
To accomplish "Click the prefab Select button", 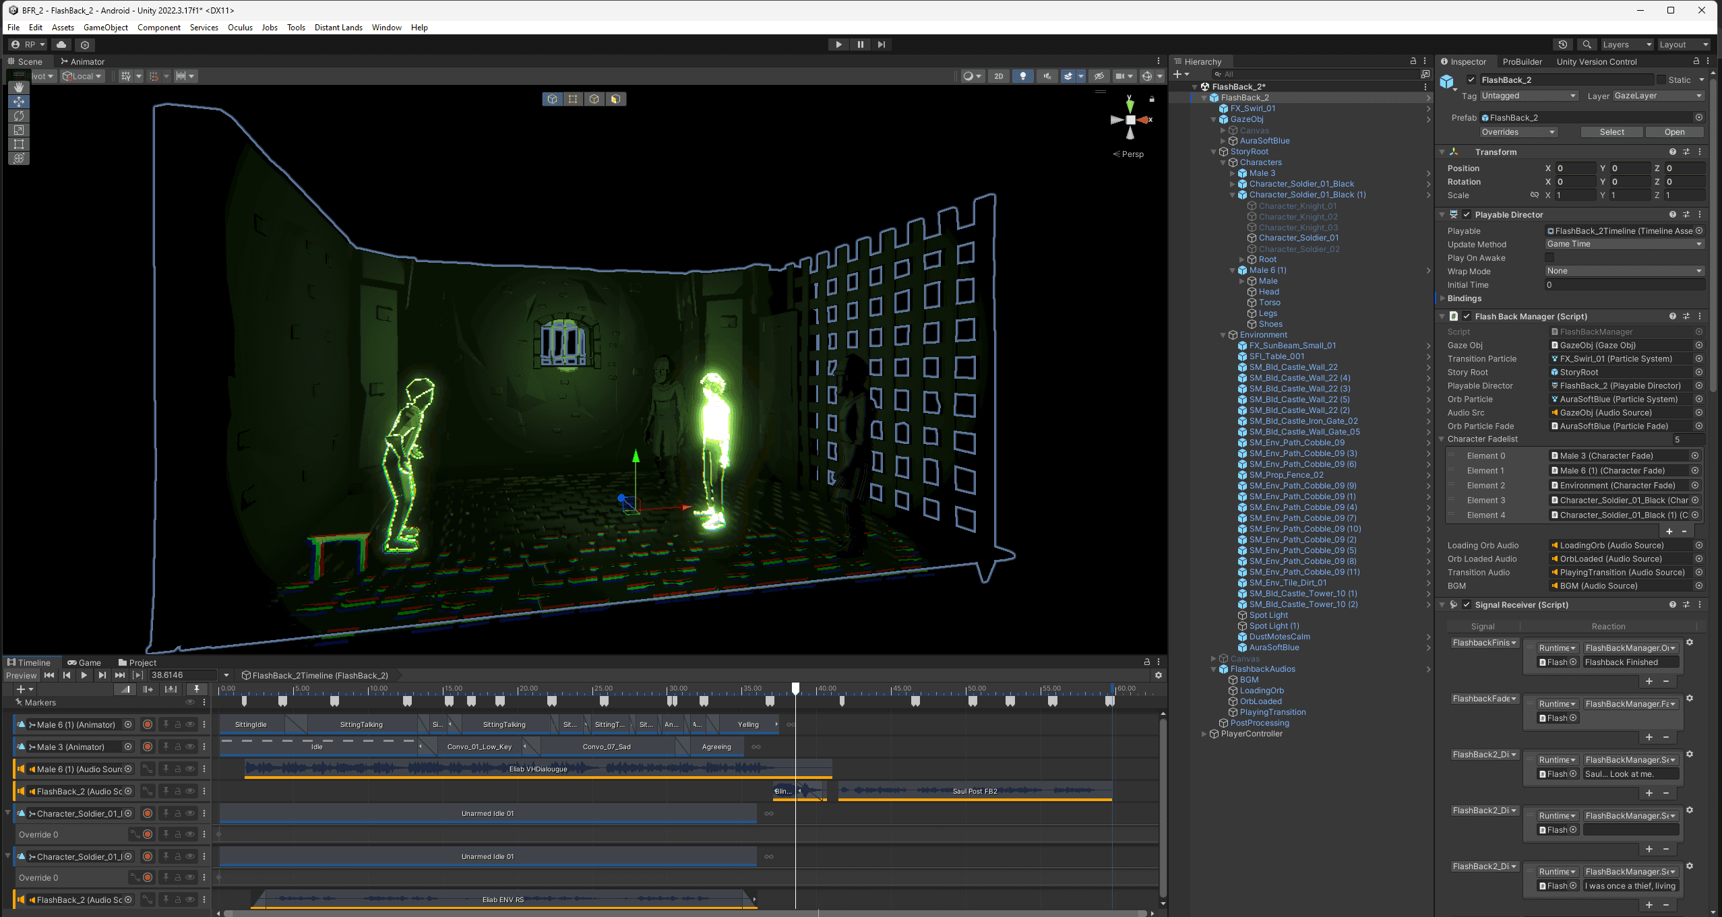I will point(1611,132).
